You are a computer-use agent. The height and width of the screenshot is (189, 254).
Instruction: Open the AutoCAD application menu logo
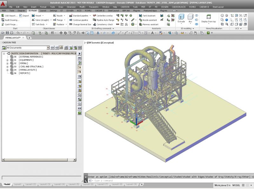(x=3, y=3)
